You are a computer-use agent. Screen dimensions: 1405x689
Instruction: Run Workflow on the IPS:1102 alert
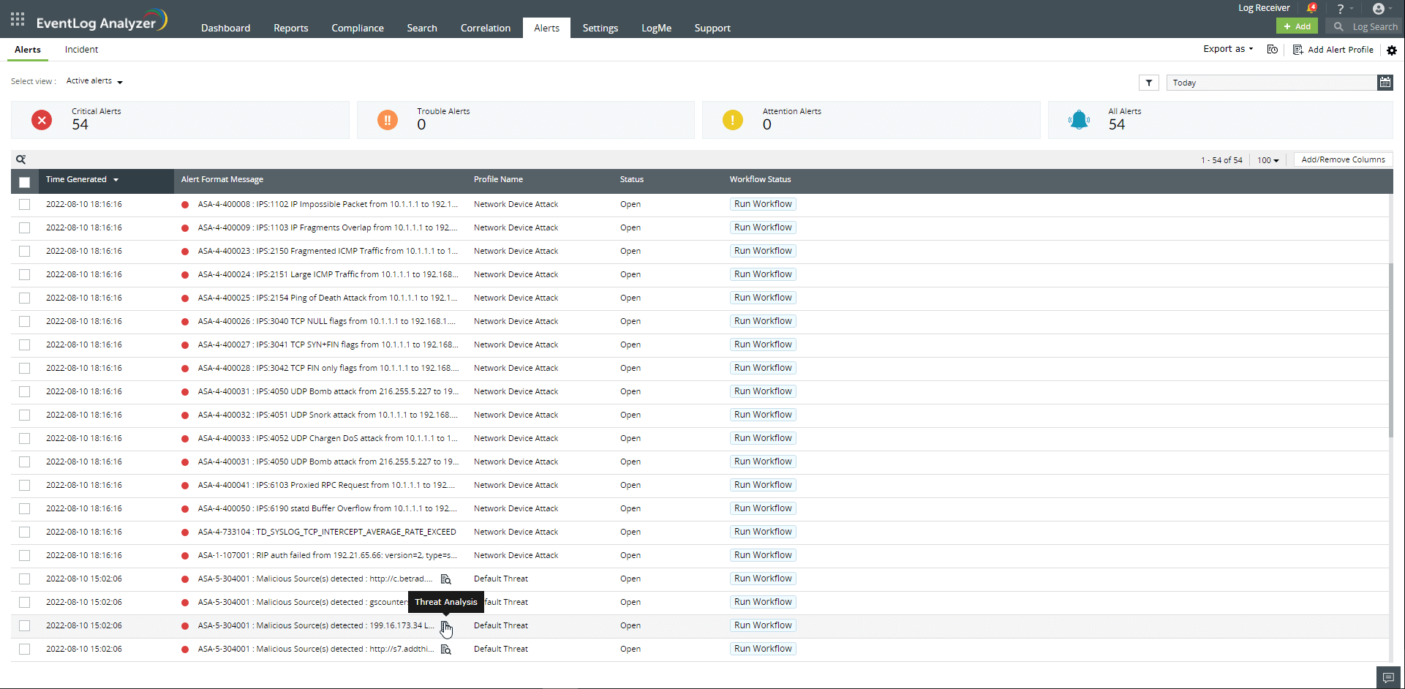point(762,203)
